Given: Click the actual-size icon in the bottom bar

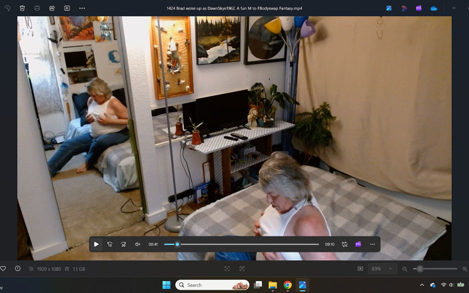Looking at the screenshot, I should pyautogui.click(x=242, y=269).
